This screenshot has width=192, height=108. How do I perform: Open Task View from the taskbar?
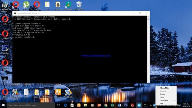[x=58, y=105]
